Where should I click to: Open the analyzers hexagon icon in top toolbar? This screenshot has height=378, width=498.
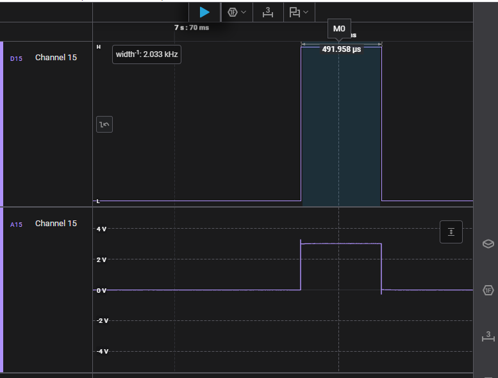[233, 12]
